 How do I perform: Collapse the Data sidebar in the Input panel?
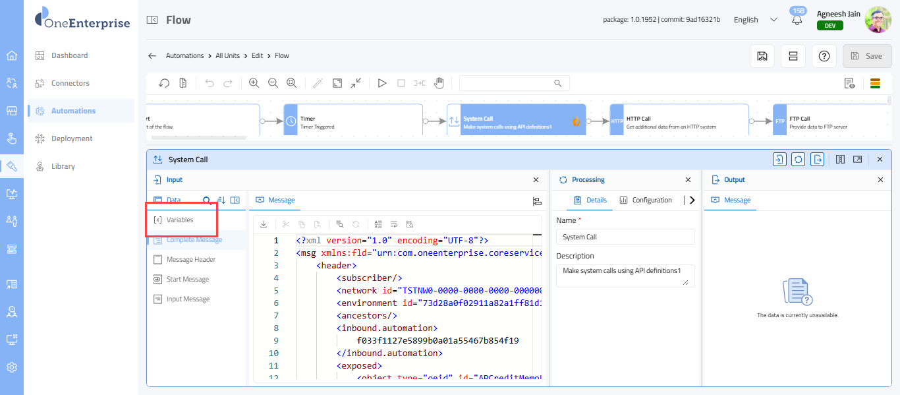235,200
